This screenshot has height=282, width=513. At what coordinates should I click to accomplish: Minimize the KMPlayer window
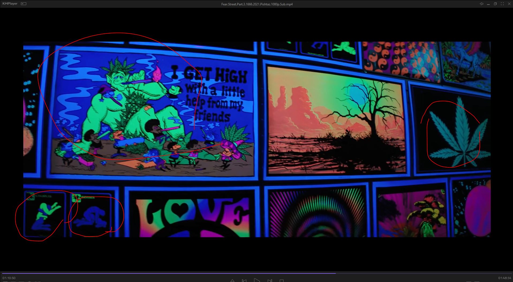click(489, 4)
